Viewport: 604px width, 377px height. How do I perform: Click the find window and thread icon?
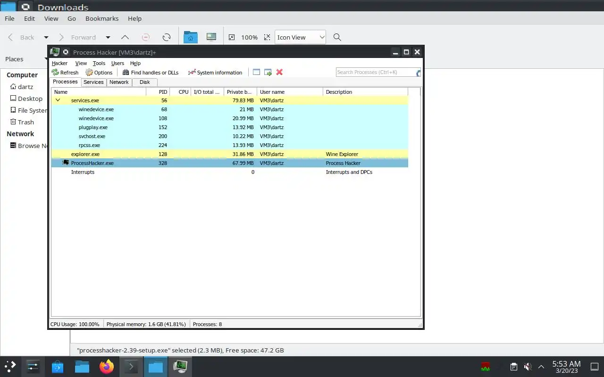[x=268, y=72]
